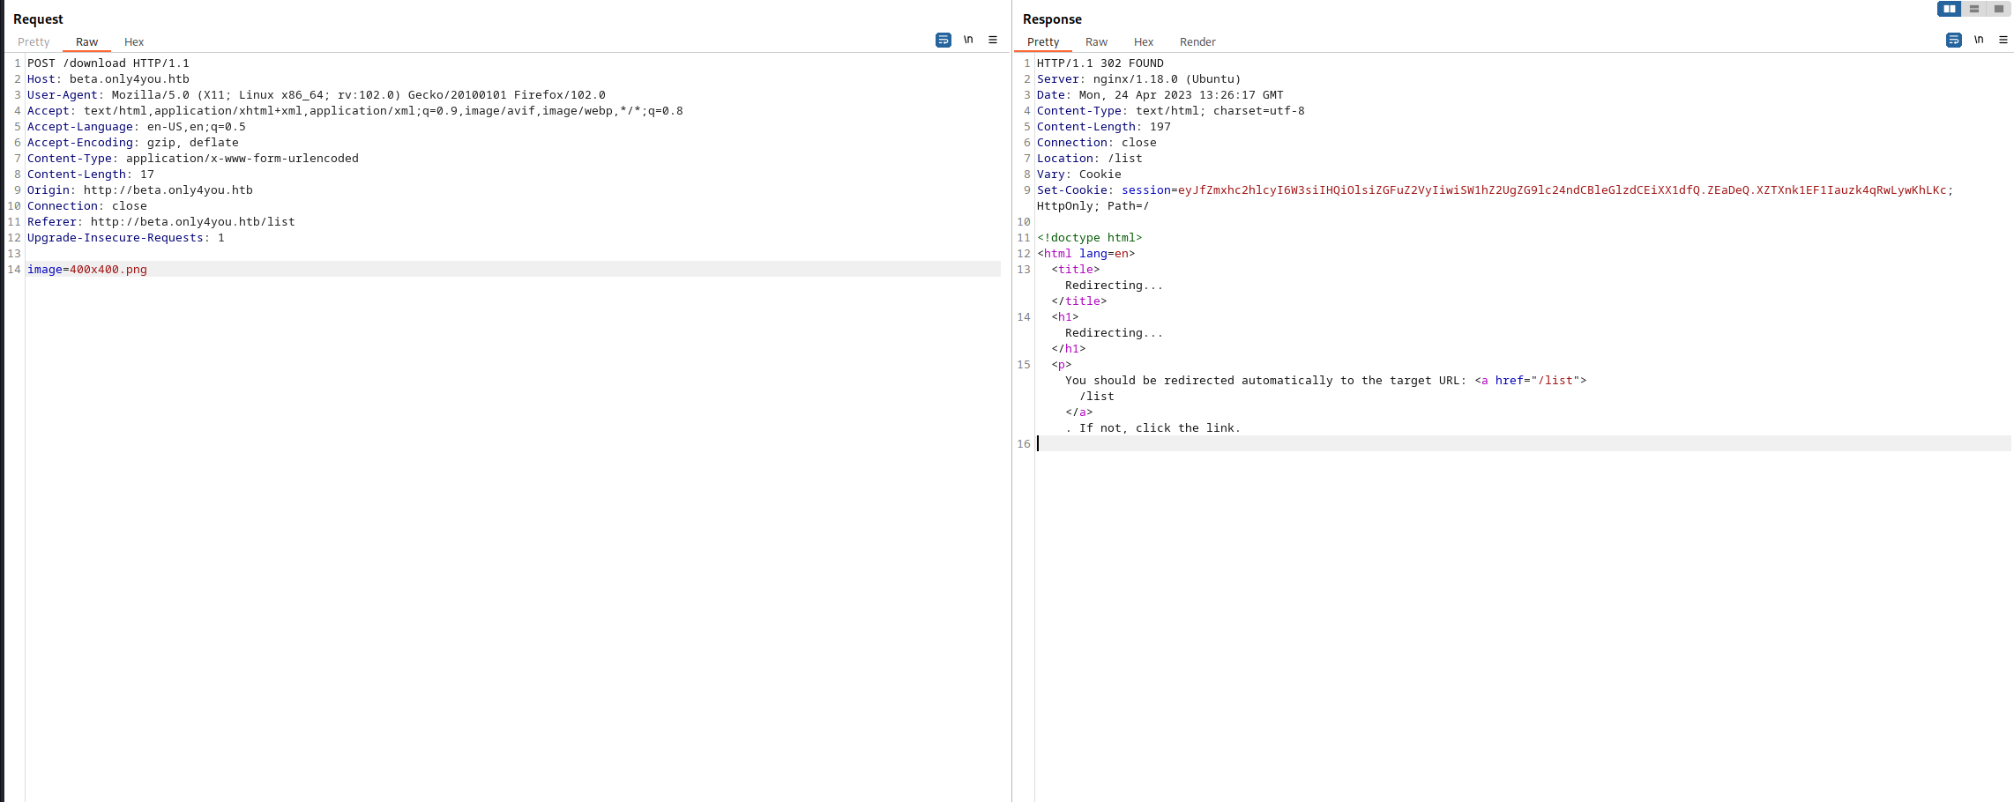Click the Accept-Language header line
2014x802 pixels.
coord(137,127)
